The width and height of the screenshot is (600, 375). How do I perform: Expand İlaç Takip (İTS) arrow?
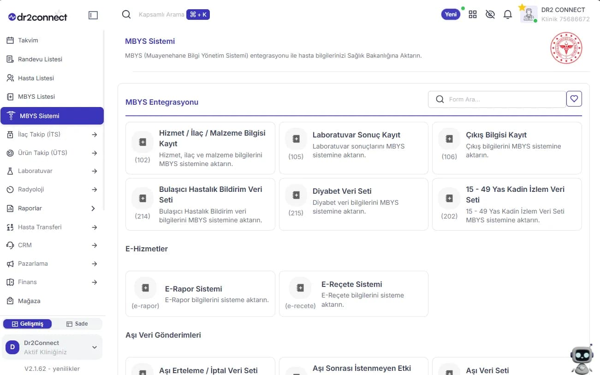coord(94,135)
